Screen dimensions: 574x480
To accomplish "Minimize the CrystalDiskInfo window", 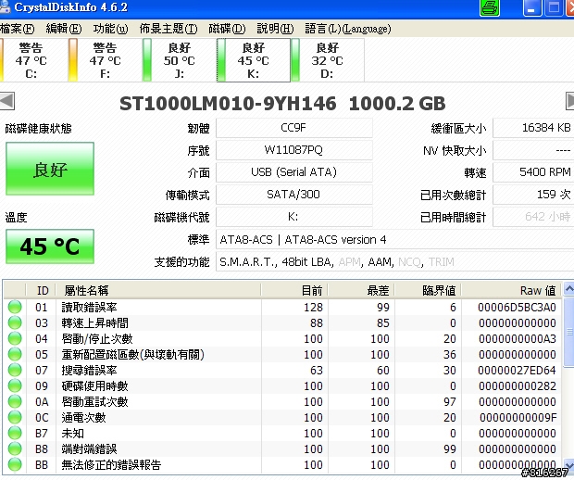I will point(532,7).
